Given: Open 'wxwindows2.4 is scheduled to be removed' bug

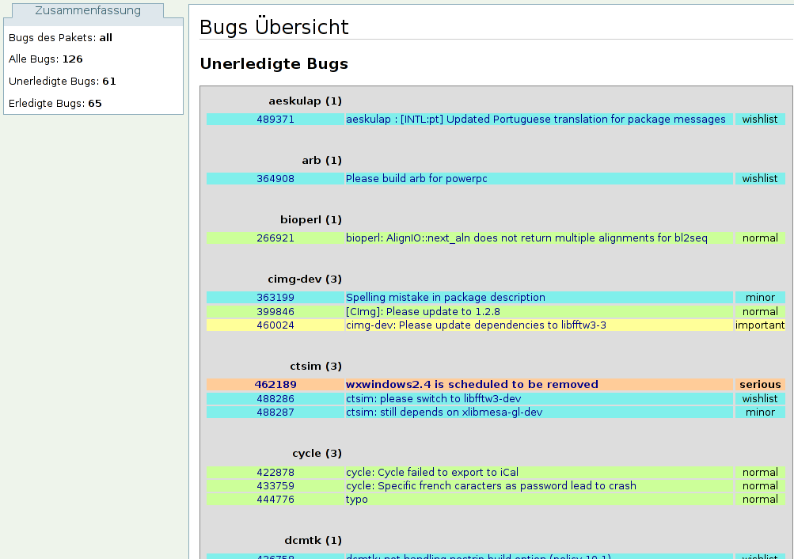Looking at the screenshot, I should 472,384.
